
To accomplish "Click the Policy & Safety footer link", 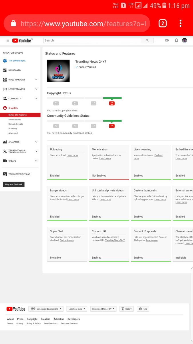I will pos(33,323).
